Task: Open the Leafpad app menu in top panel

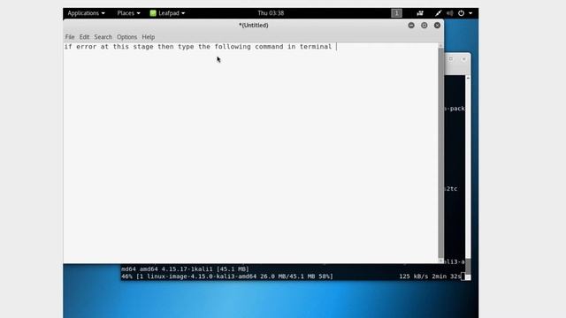Action: coord(167,13)
